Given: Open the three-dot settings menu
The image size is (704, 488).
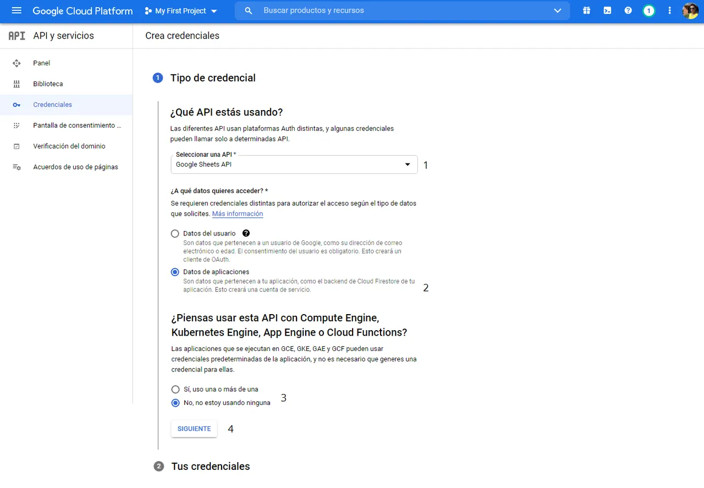Looking at the screenshot, I should tap(669, 10).
